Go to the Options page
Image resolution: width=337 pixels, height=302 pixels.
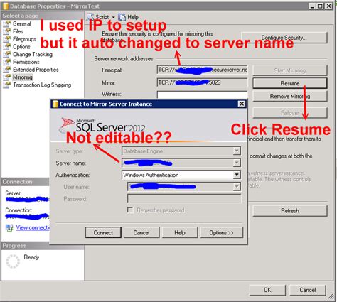[21, 47]
